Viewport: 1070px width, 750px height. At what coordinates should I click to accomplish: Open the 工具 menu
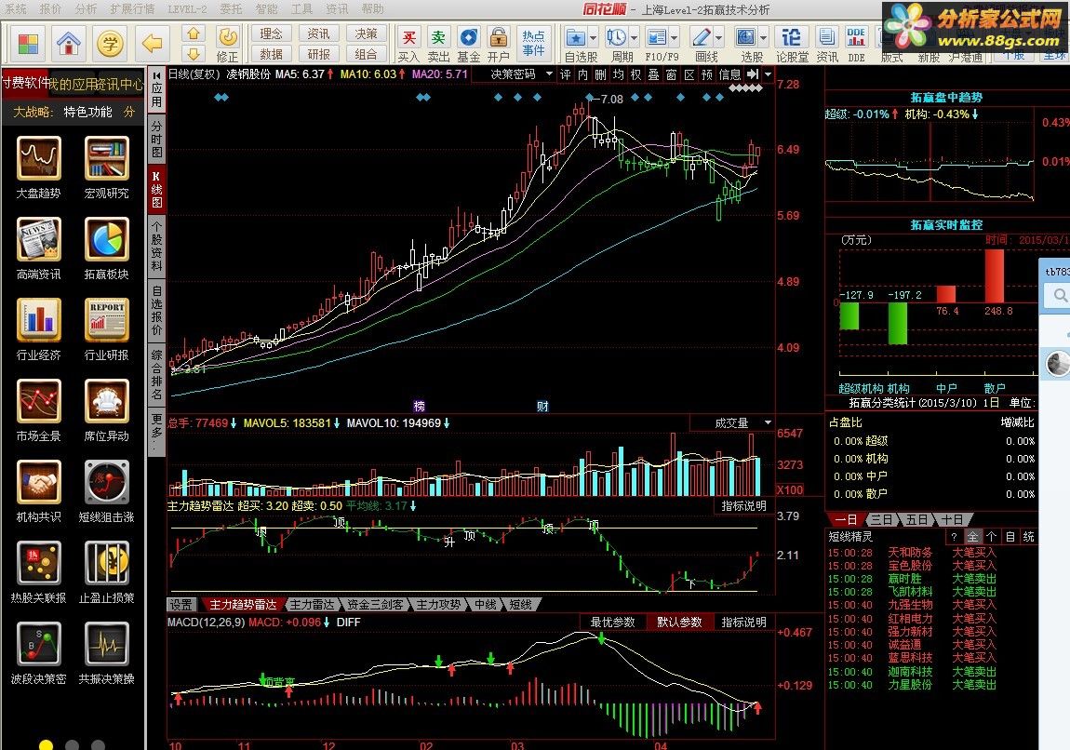301,9
